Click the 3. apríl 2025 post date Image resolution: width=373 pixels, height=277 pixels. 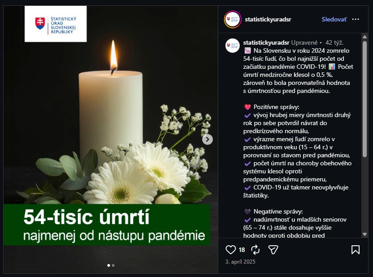[240, 261]
